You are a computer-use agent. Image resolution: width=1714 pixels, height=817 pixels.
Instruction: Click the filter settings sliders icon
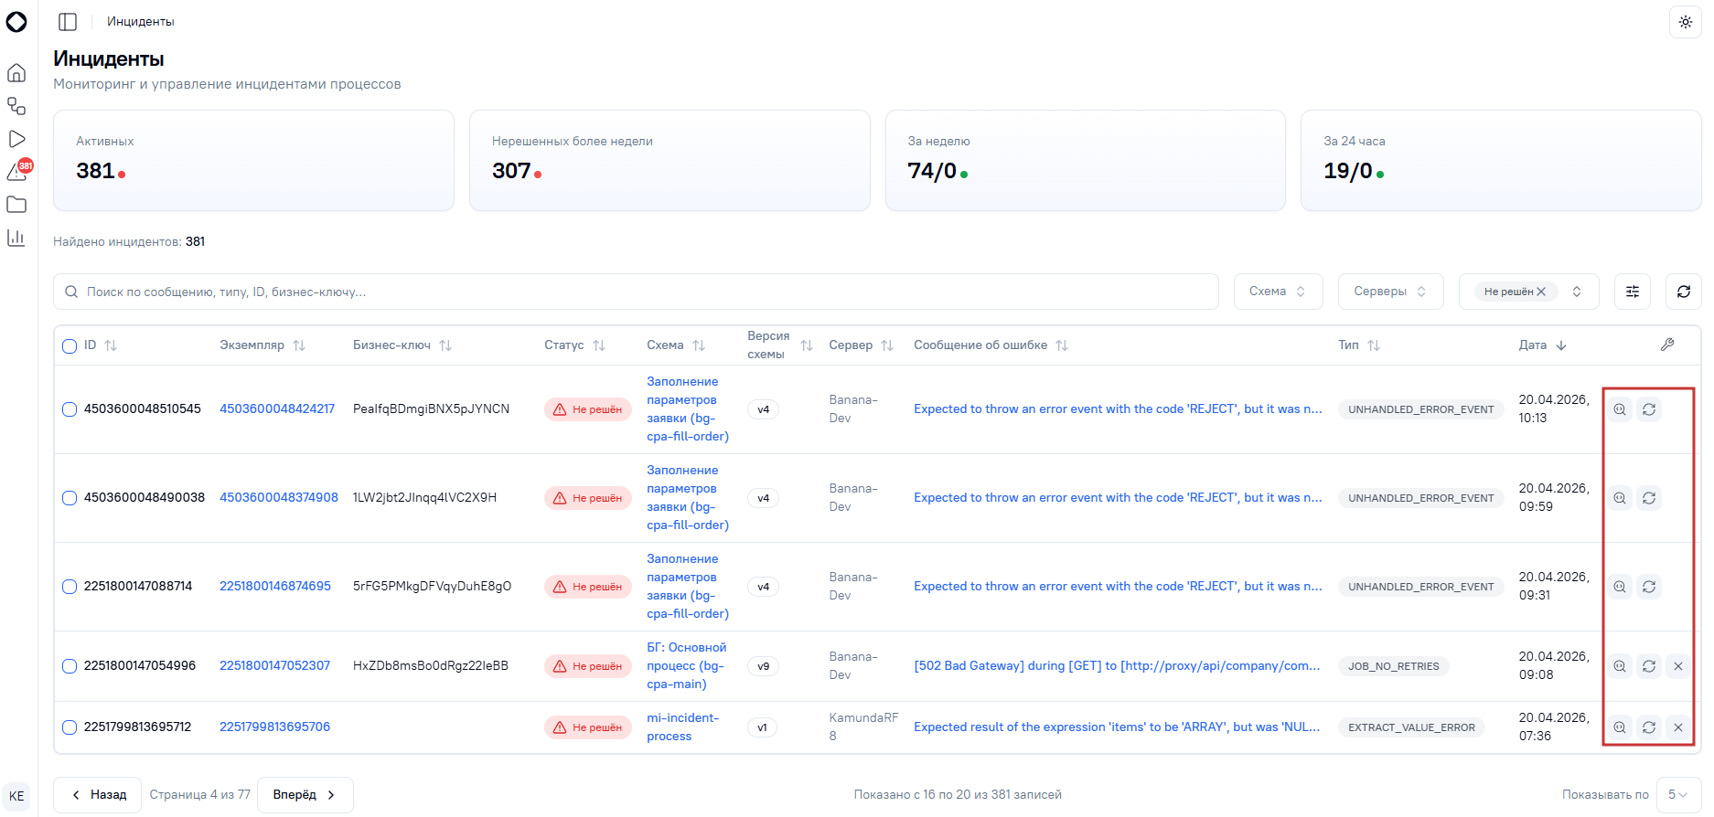click(x=1633, y=292)
